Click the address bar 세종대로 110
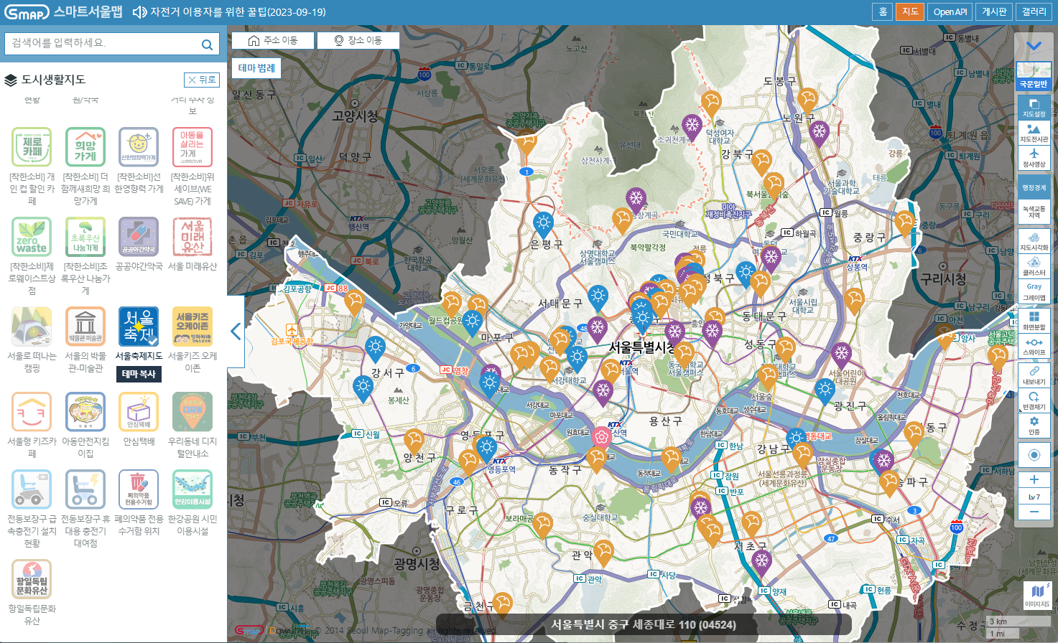Viewport: 1058px width, 643px height. (644, 624)
